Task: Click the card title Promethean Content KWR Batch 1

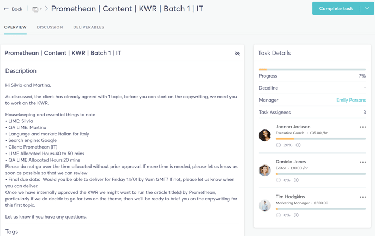Action: (63, 53)
